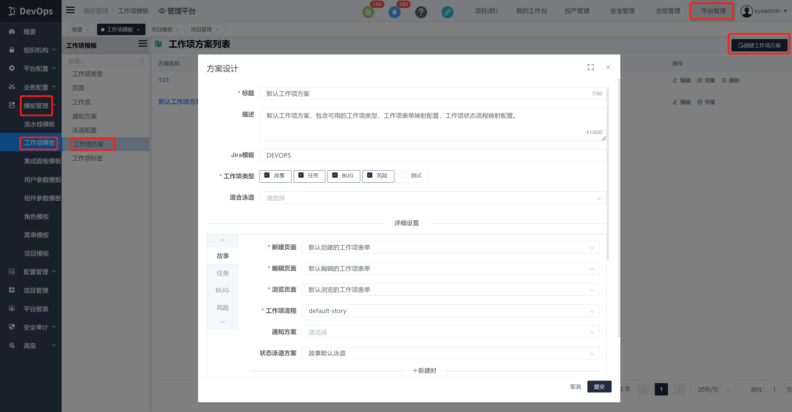
Task: Submit the form with 提交 button
Action: [599, 386]
